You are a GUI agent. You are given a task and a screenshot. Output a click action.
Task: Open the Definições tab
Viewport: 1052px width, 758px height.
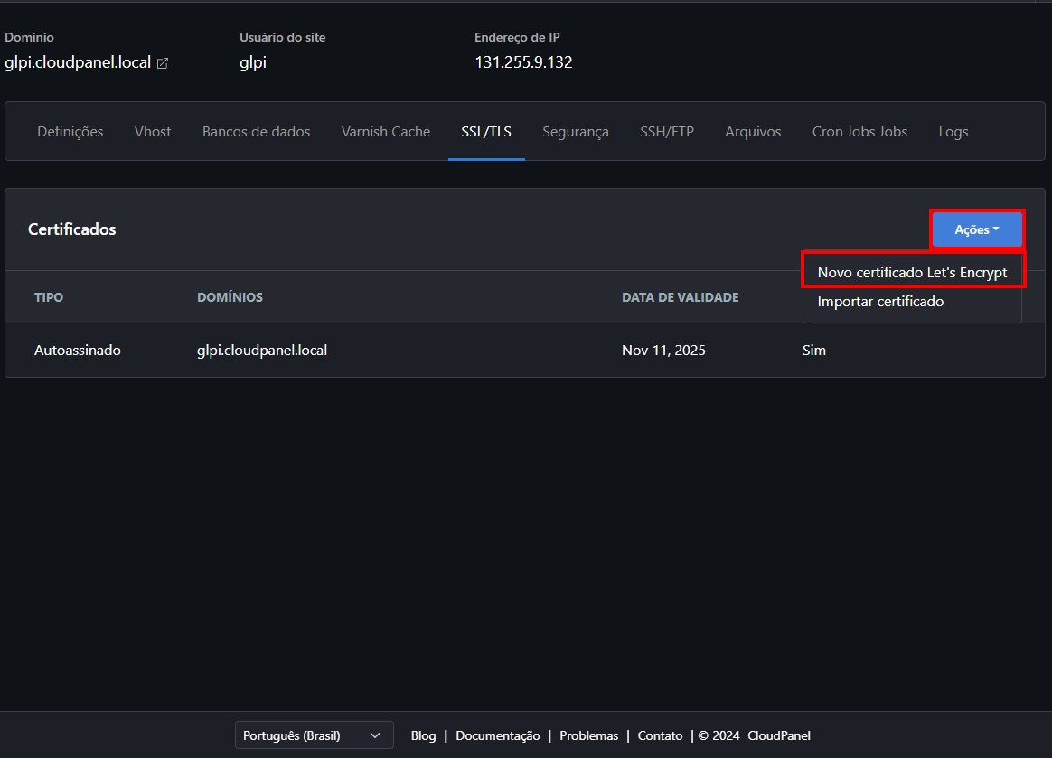[x=70, y=132]
